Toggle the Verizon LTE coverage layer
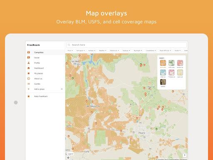213x160 pixels. (180, 64)
